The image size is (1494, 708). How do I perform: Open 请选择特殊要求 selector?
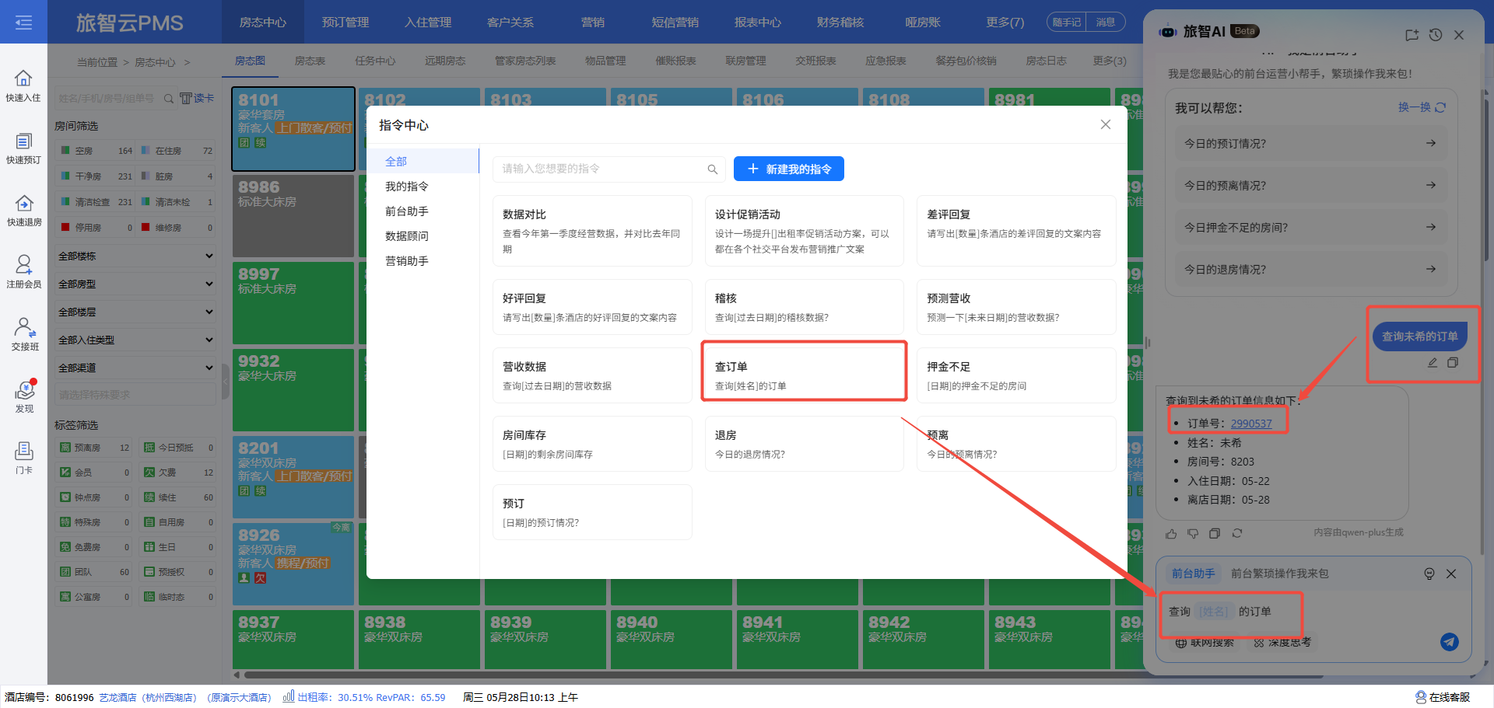(x=135, y=395)
